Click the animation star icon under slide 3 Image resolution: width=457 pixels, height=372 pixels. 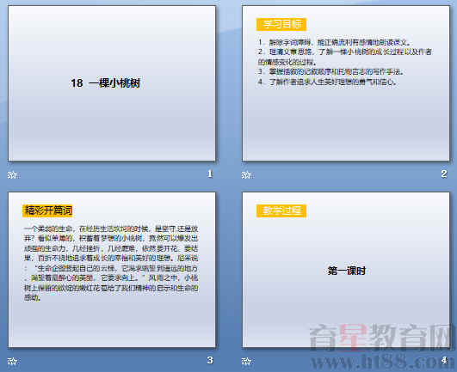point(13,361)
